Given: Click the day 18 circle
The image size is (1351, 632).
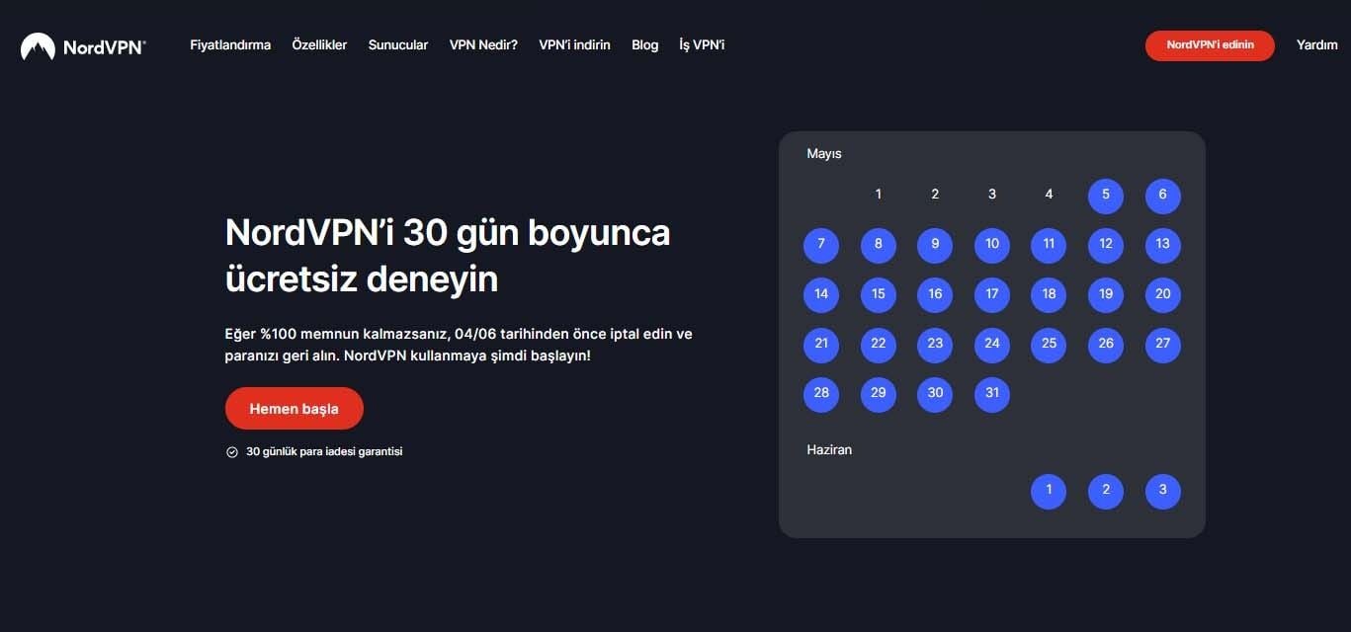Looking at the screenshot, I should click(1049, 294).
